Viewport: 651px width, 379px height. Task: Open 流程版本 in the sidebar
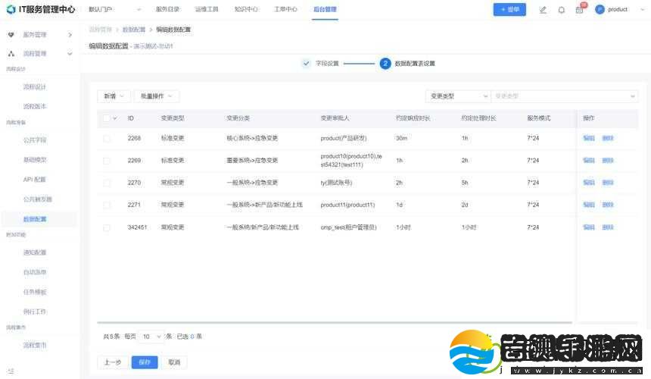[35, 106]
